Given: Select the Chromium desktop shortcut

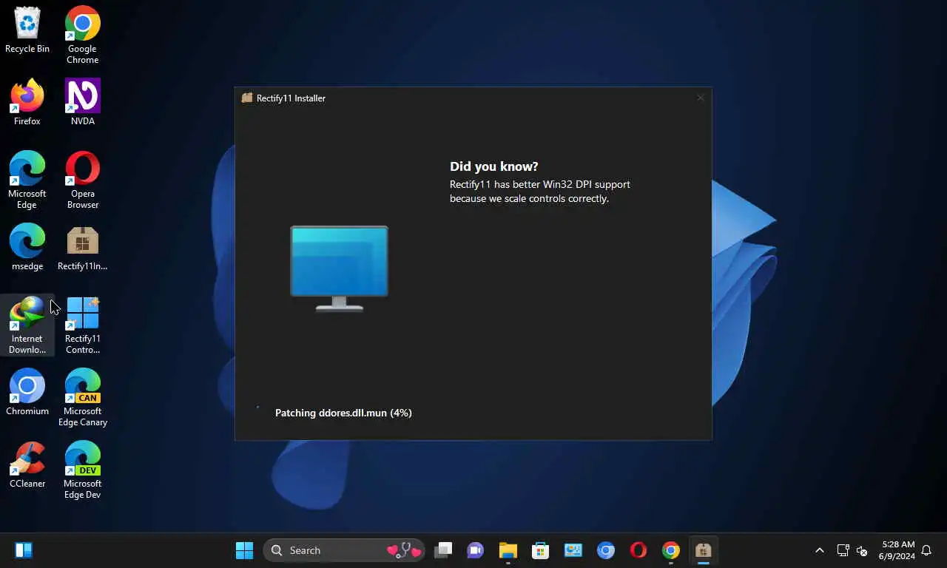Looking at the screenshot, I should pos(27,392).
